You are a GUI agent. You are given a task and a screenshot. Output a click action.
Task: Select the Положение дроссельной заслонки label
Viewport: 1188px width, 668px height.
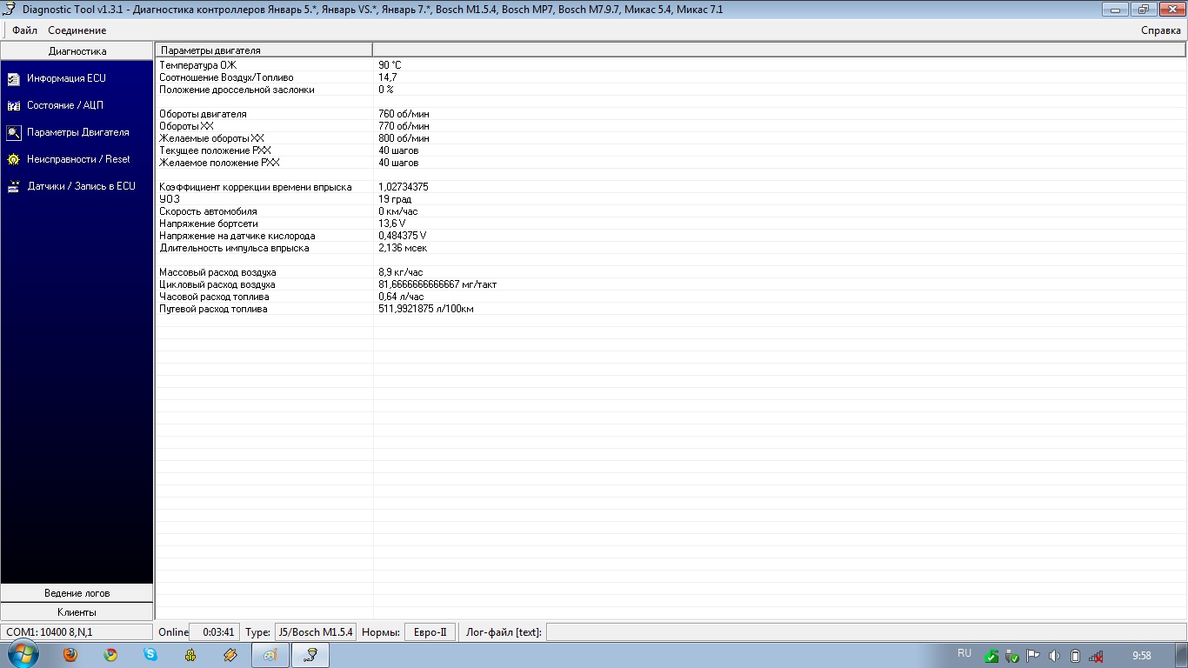point(237,90)
